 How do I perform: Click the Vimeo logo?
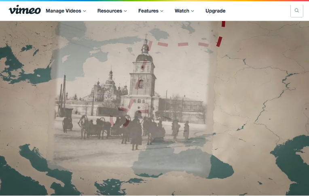[x=25, y=11]
